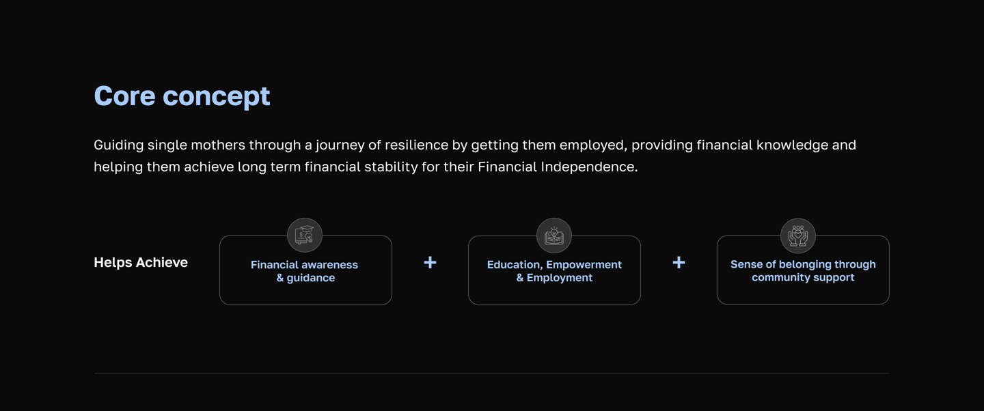984x411 pixels.
Task: Click the hands holding heart community icon
Action: pos(798,236)
